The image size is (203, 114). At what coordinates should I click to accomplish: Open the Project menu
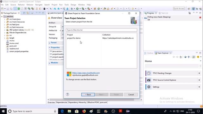click(54, 5)
